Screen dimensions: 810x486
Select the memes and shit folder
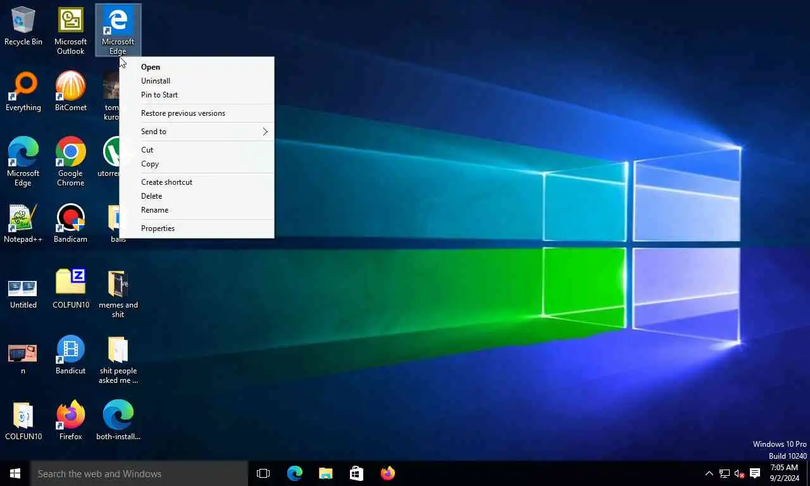point(118,295)
